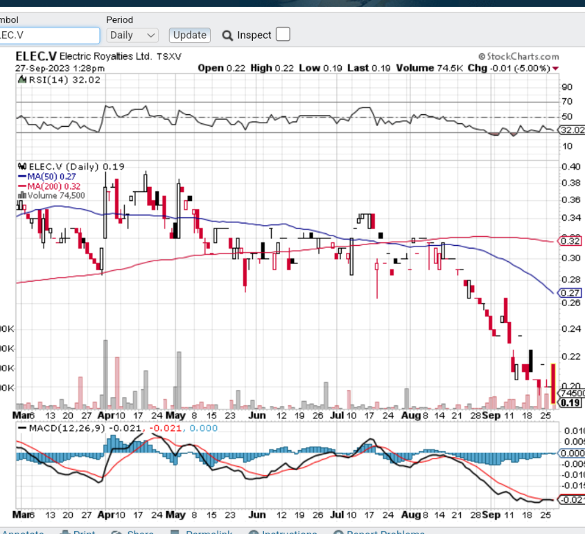The image size is (585, 534).
Task: Click the Print icon below the chart
Action: click(64, 532)
